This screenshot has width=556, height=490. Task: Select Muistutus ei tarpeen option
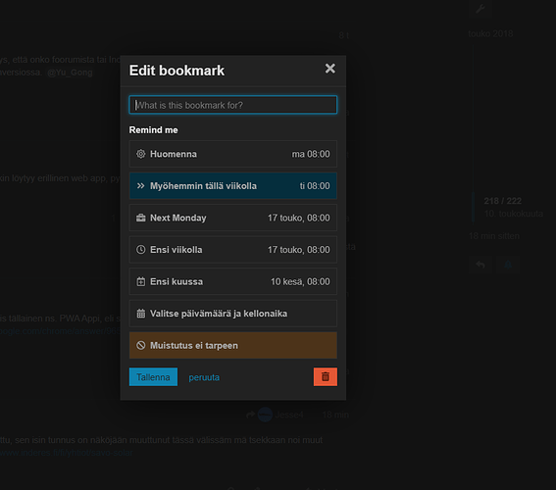pos(233,345)
